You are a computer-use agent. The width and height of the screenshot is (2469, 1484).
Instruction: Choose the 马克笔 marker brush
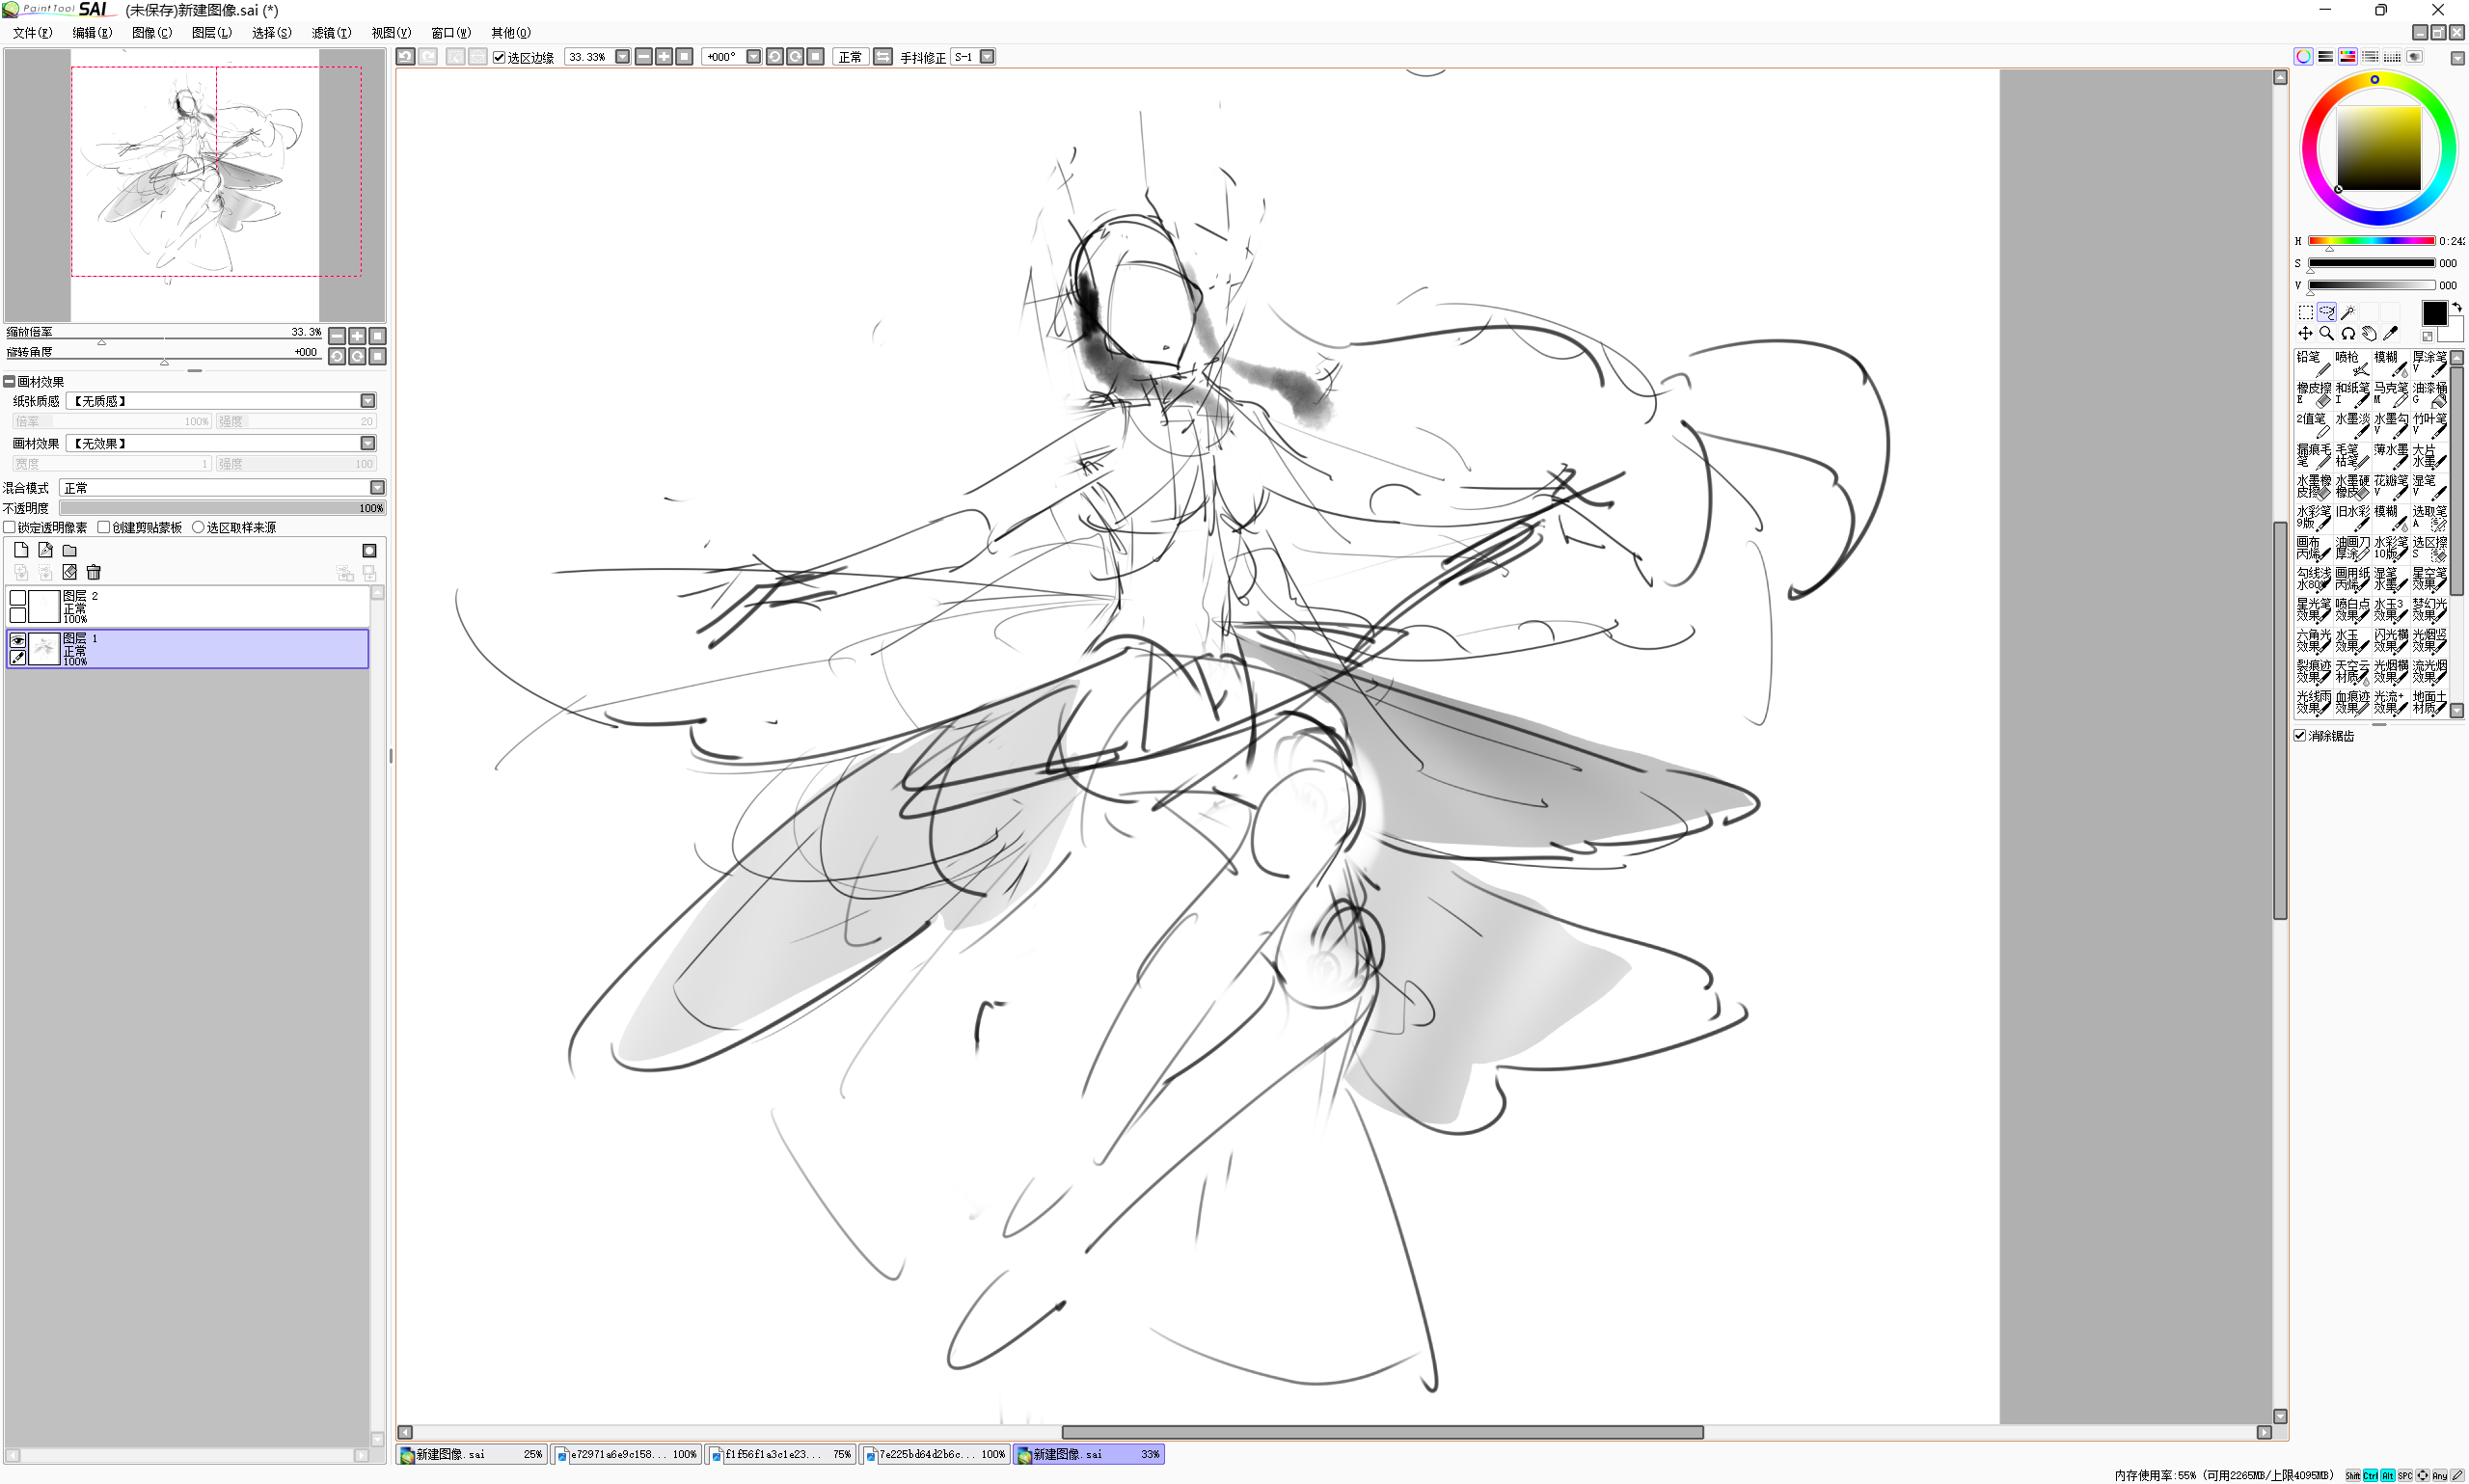(x=2391, y=394)
